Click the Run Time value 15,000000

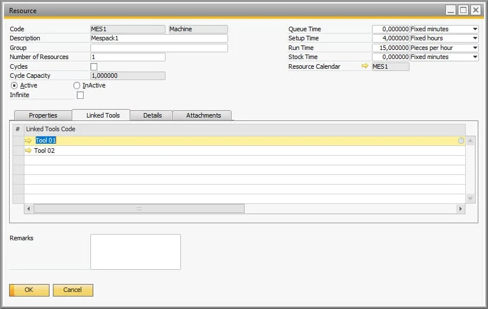point(390,48)
